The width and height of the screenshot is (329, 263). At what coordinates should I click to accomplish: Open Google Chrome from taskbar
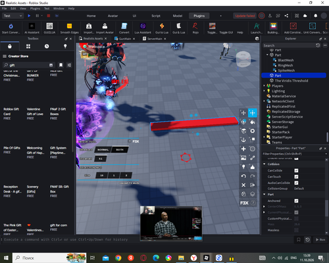(x=118, y=258)
